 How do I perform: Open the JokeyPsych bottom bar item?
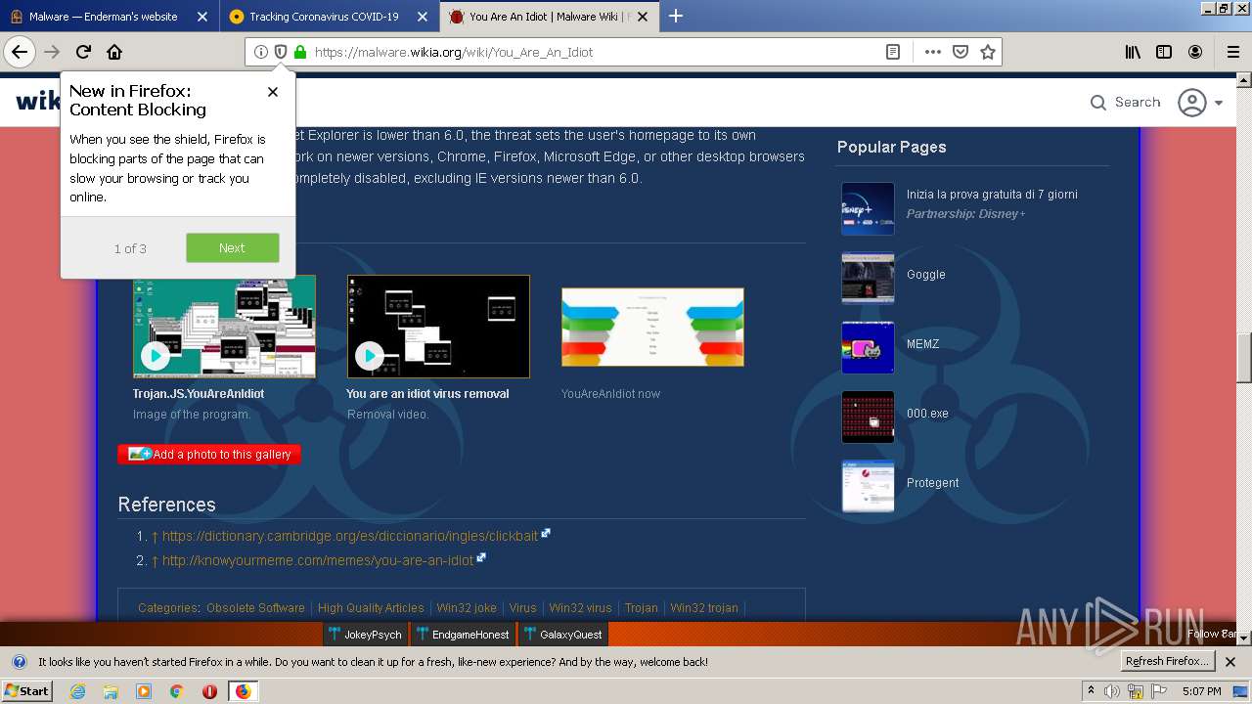click(365, 635)
